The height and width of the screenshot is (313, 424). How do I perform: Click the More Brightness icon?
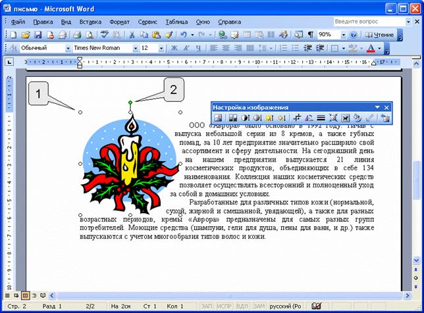click(269, 118)
